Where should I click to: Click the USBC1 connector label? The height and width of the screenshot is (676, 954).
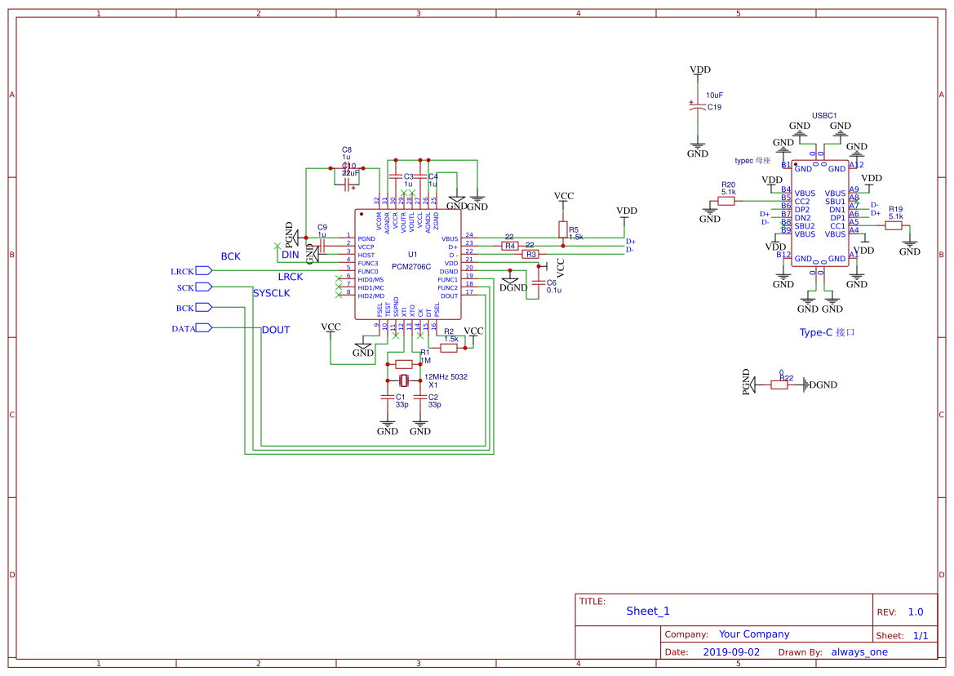click(824, 116)
